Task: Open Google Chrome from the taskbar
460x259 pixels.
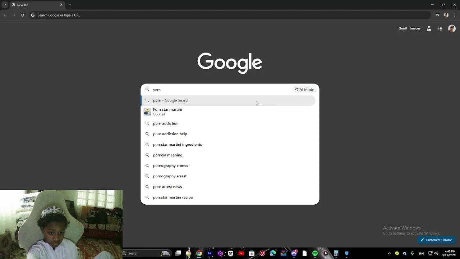Action: click(199, 253)
